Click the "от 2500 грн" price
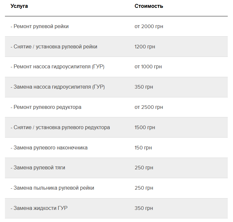Viewport: 233px width, 222px height. tap(149, 107)
